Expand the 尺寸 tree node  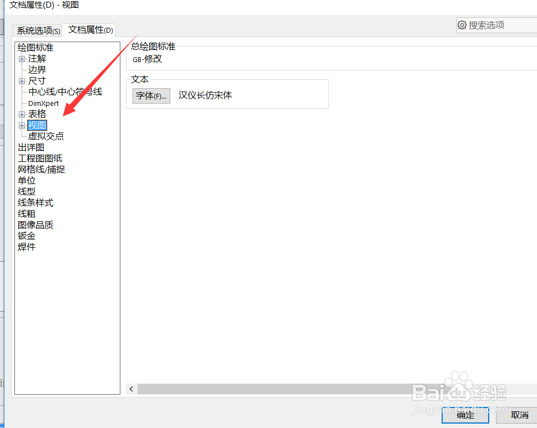(22, 81)
